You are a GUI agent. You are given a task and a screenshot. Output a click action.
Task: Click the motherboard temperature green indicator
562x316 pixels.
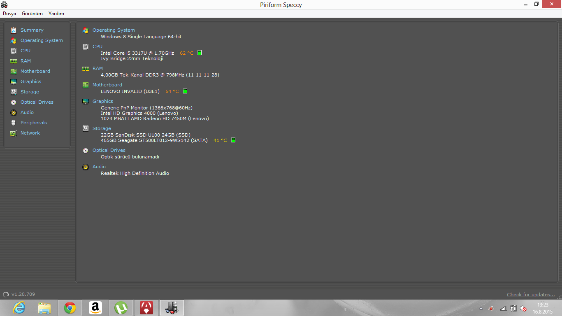(185, 91)
